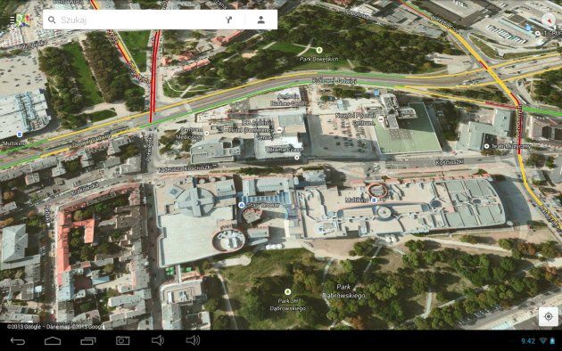
Task: Go back with Android back button
Action: pyautogui.click(x=18, y=341)
